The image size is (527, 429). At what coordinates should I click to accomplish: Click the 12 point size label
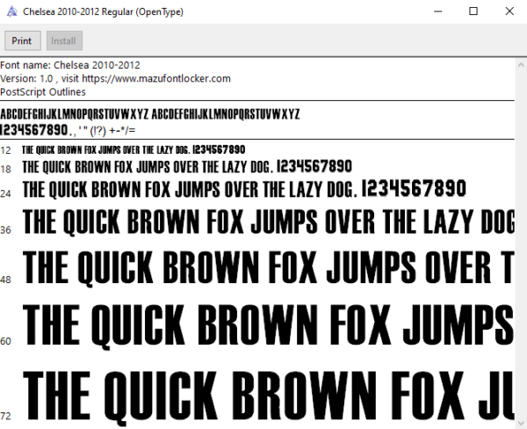point(6,150)
